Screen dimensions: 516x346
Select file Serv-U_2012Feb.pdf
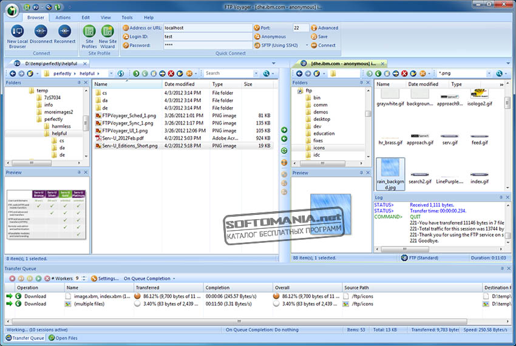point(120,138)
